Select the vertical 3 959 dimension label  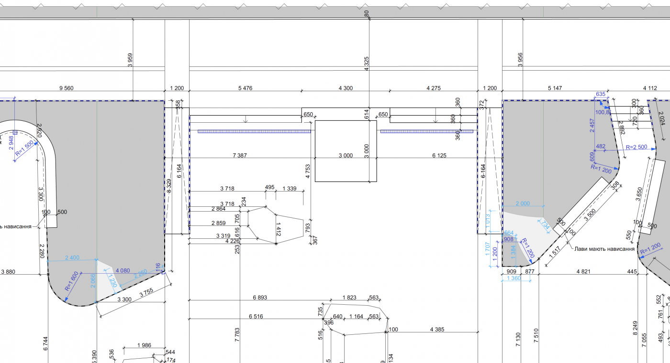pos(130,60)
